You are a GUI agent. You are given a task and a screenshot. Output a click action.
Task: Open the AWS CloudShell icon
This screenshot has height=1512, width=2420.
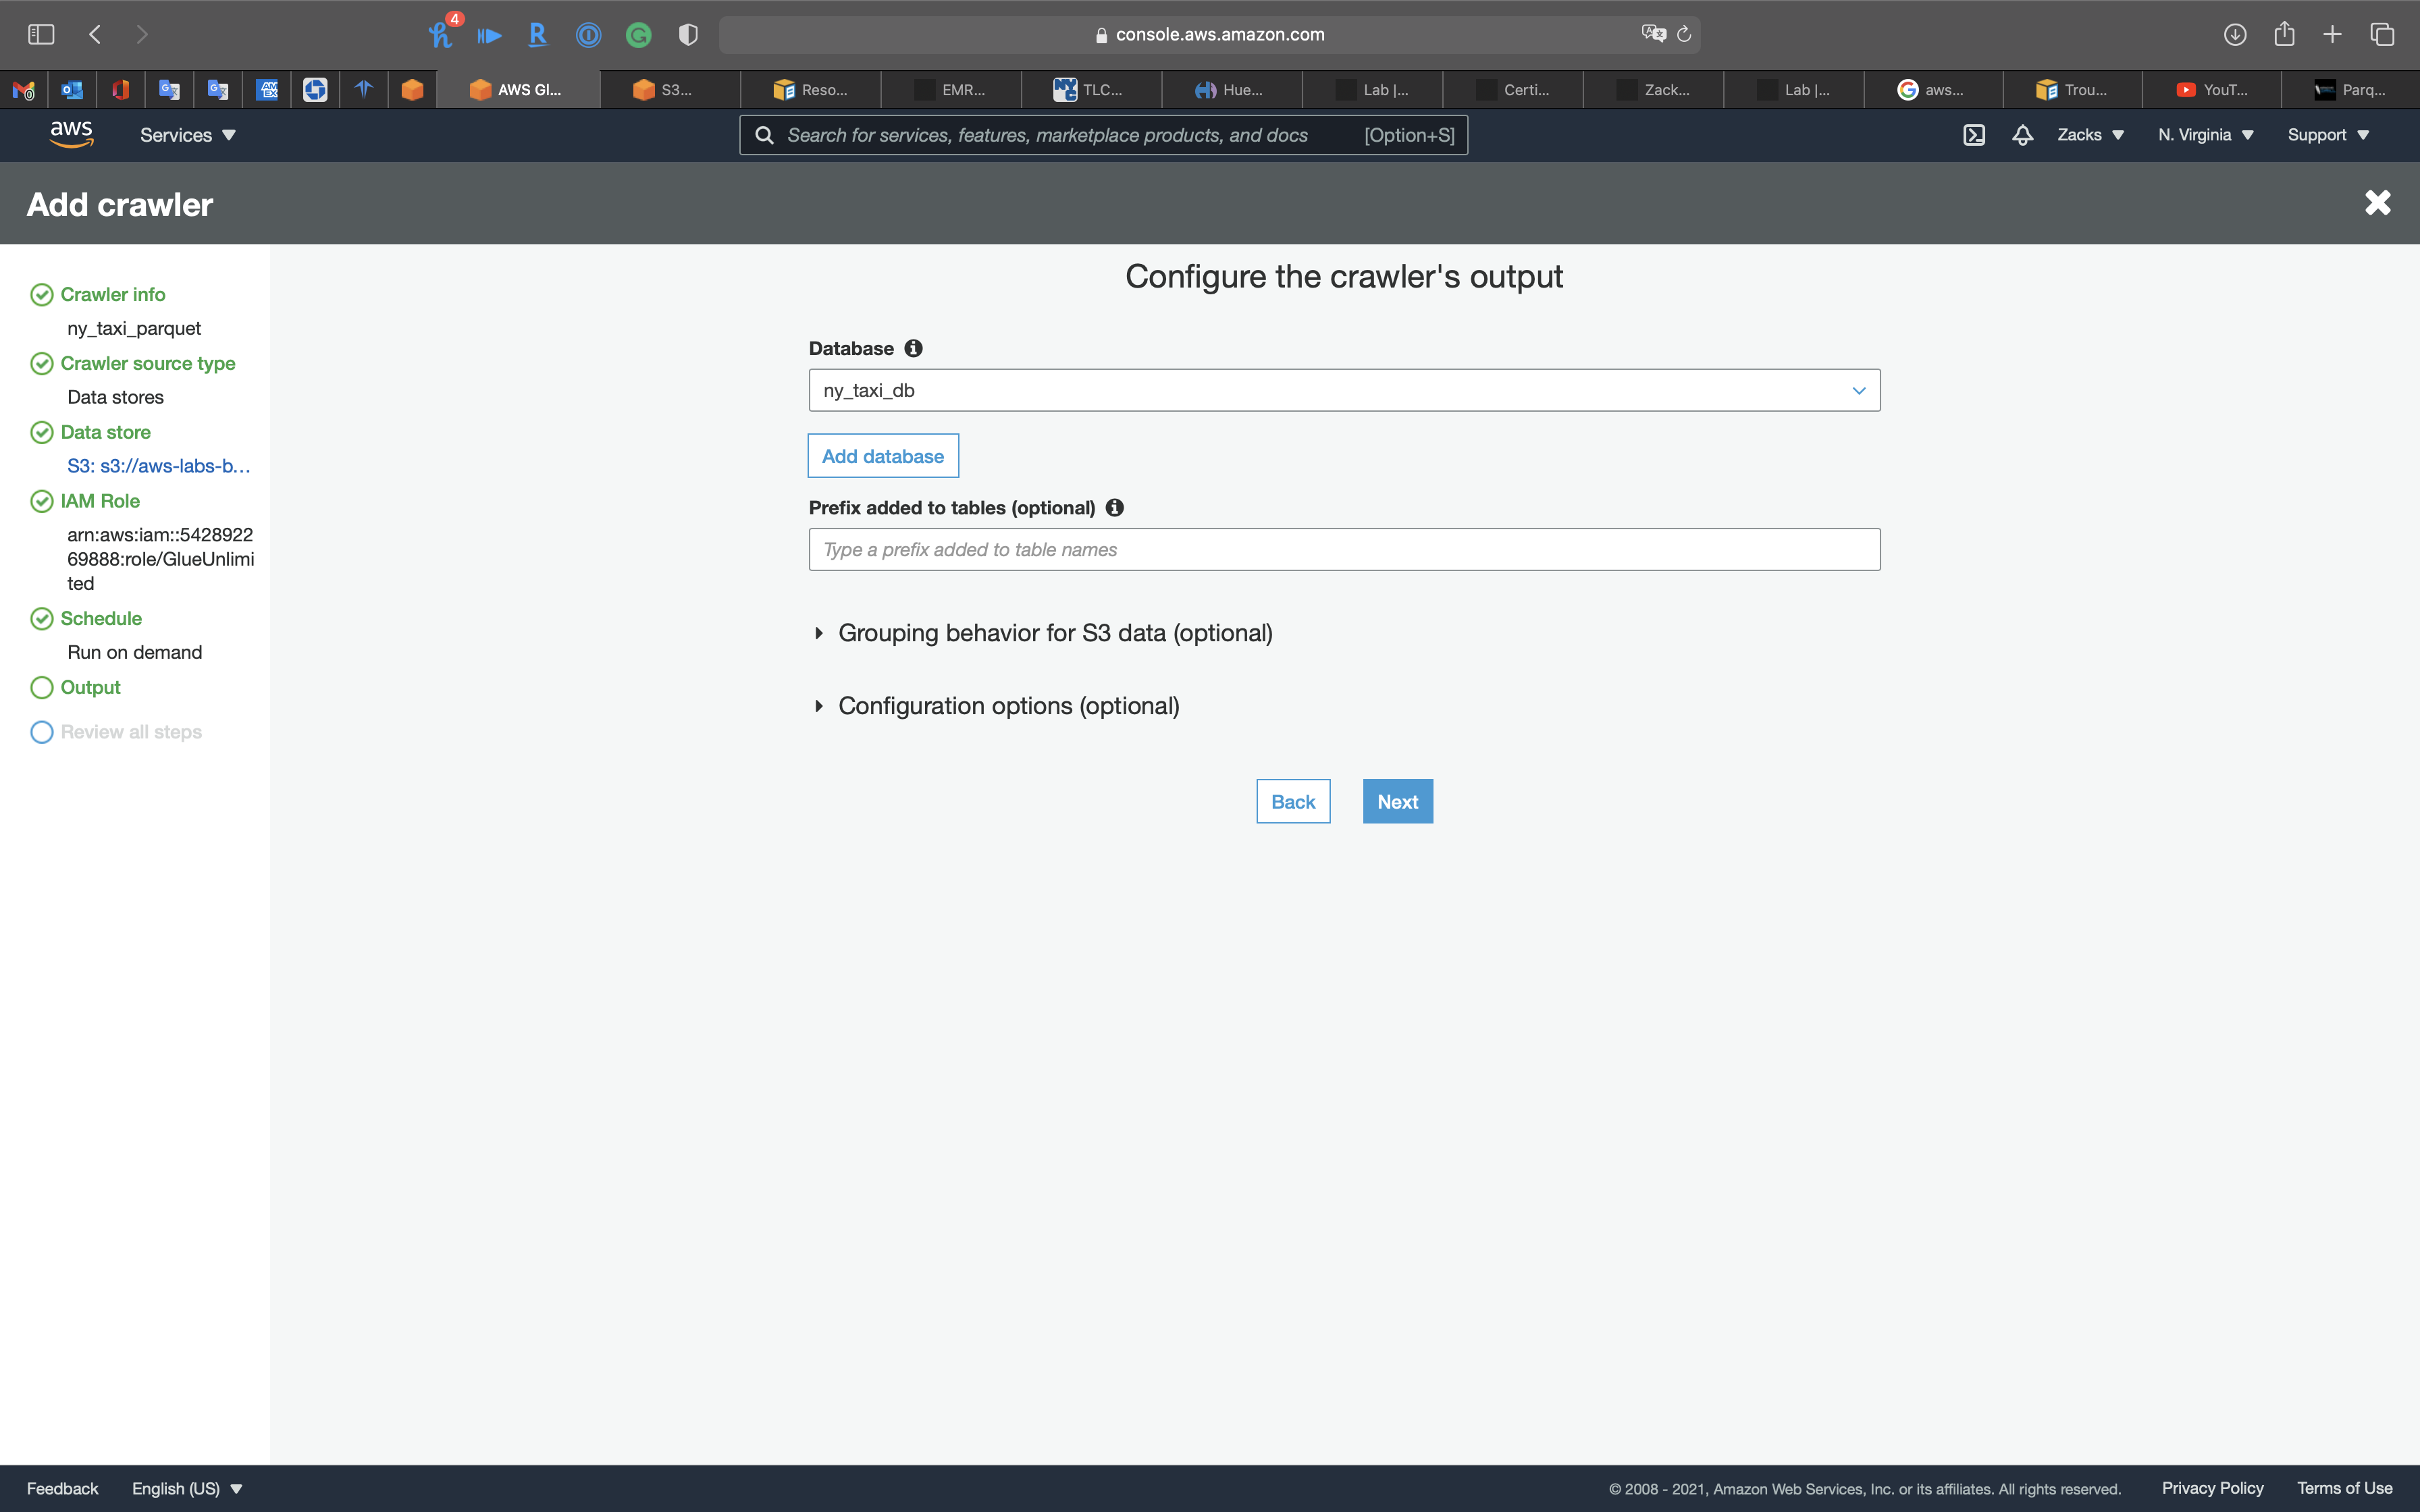point(1973,135)
